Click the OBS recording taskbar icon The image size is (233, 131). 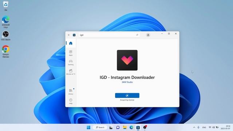tap(145, 127)
